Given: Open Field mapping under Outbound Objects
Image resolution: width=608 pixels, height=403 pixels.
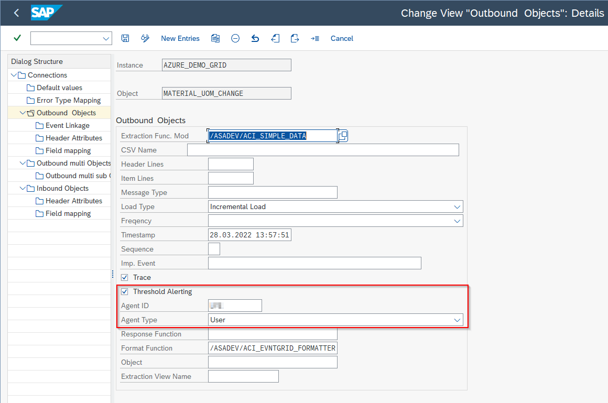Looking at the screenshot, I should (x=68, y=150).
